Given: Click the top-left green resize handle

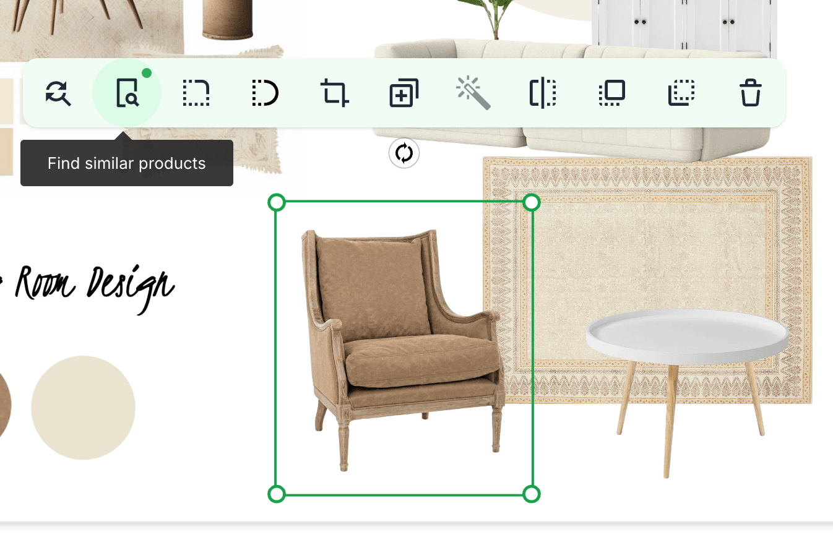Looking at the screenshot, I should (x=277, y=202).
